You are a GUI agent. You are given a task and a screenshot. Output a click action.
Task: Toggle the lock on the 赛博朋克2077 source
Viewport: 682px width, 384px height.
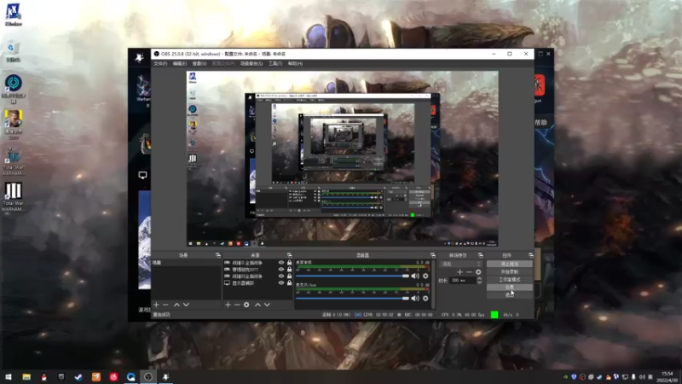tap(289, 270)
